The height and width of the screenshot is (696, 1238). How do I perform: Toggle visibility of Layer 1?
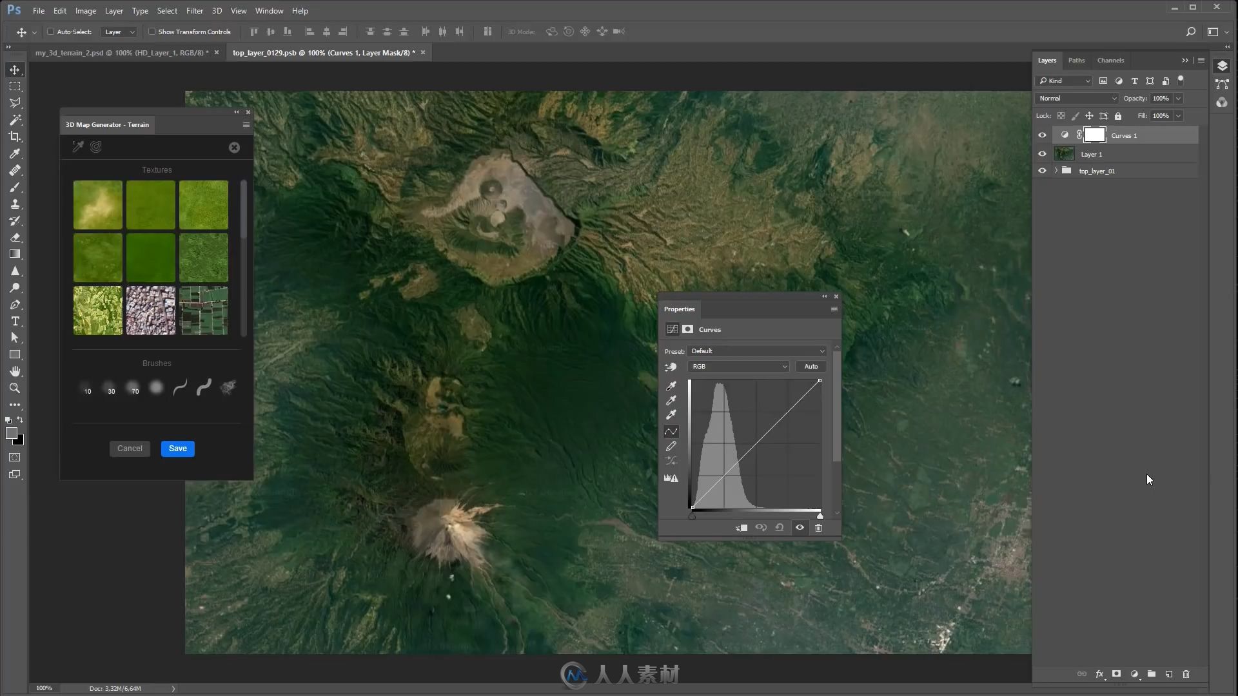(x=1041, y=154)
